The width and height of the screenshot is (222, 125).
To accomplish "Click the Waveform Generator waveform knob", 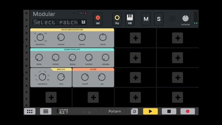I will [x=40, y=37].
